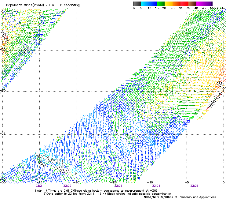Click the "0" legend scale label
This screenshot has height=199, width=226.
click(x=134, y=8)
